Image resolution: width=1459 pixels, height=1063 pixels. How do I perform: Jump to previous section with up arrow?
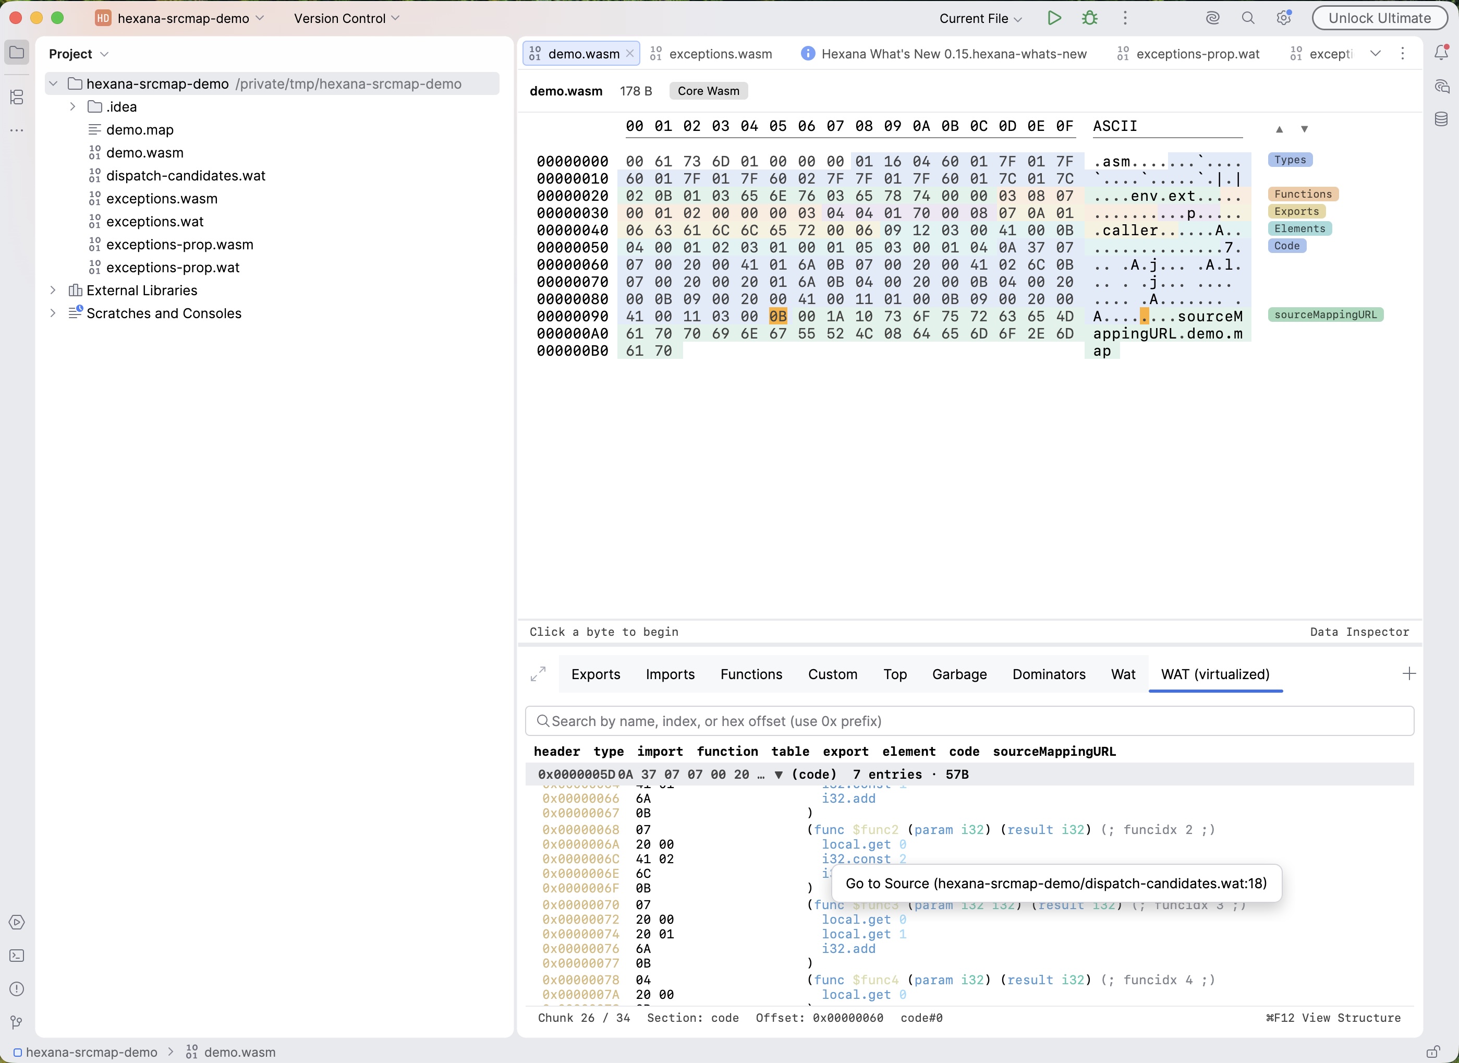coord(1280,129)
